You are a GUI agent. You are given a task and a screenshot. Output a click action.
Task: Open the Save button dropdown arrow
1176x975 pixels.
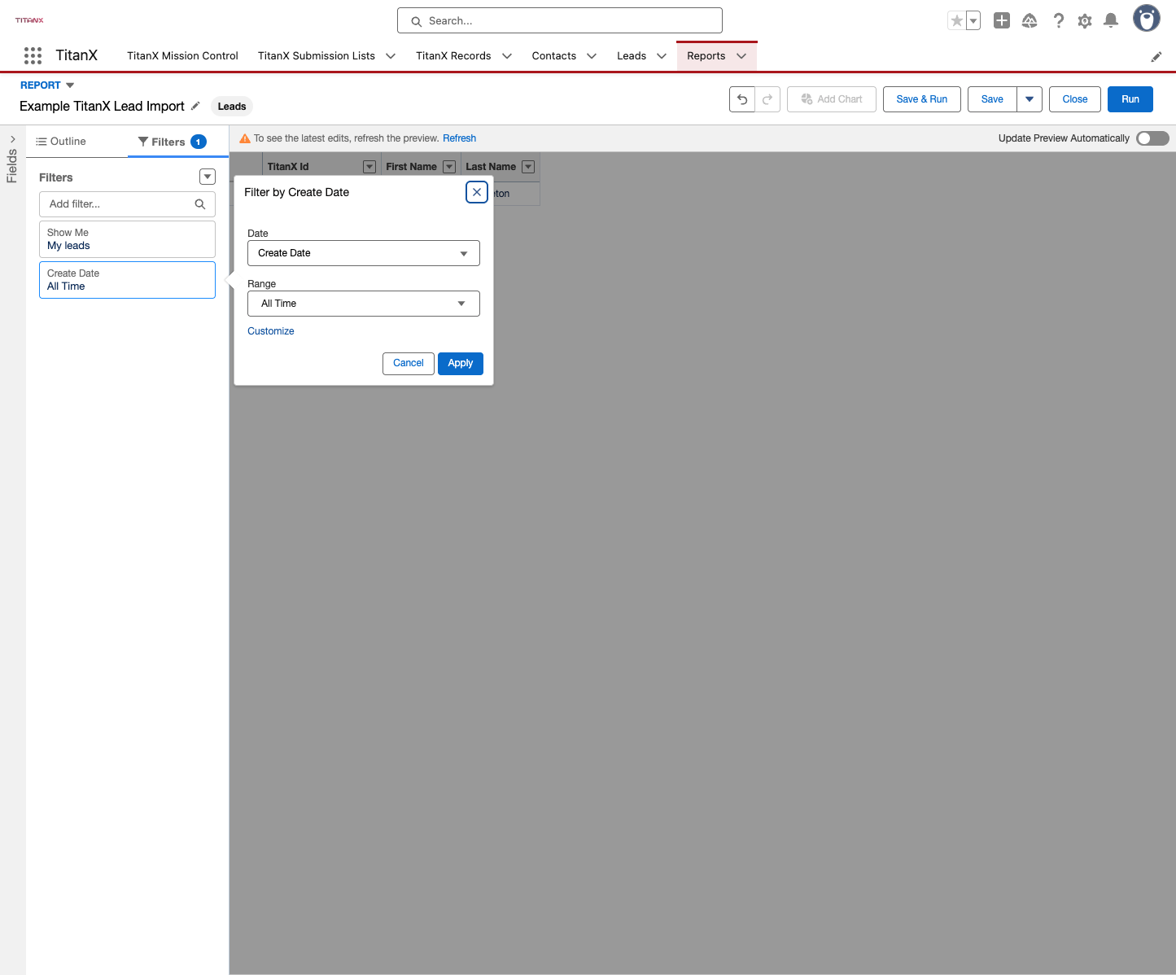pyautogui.click(x=1030, y=99)
